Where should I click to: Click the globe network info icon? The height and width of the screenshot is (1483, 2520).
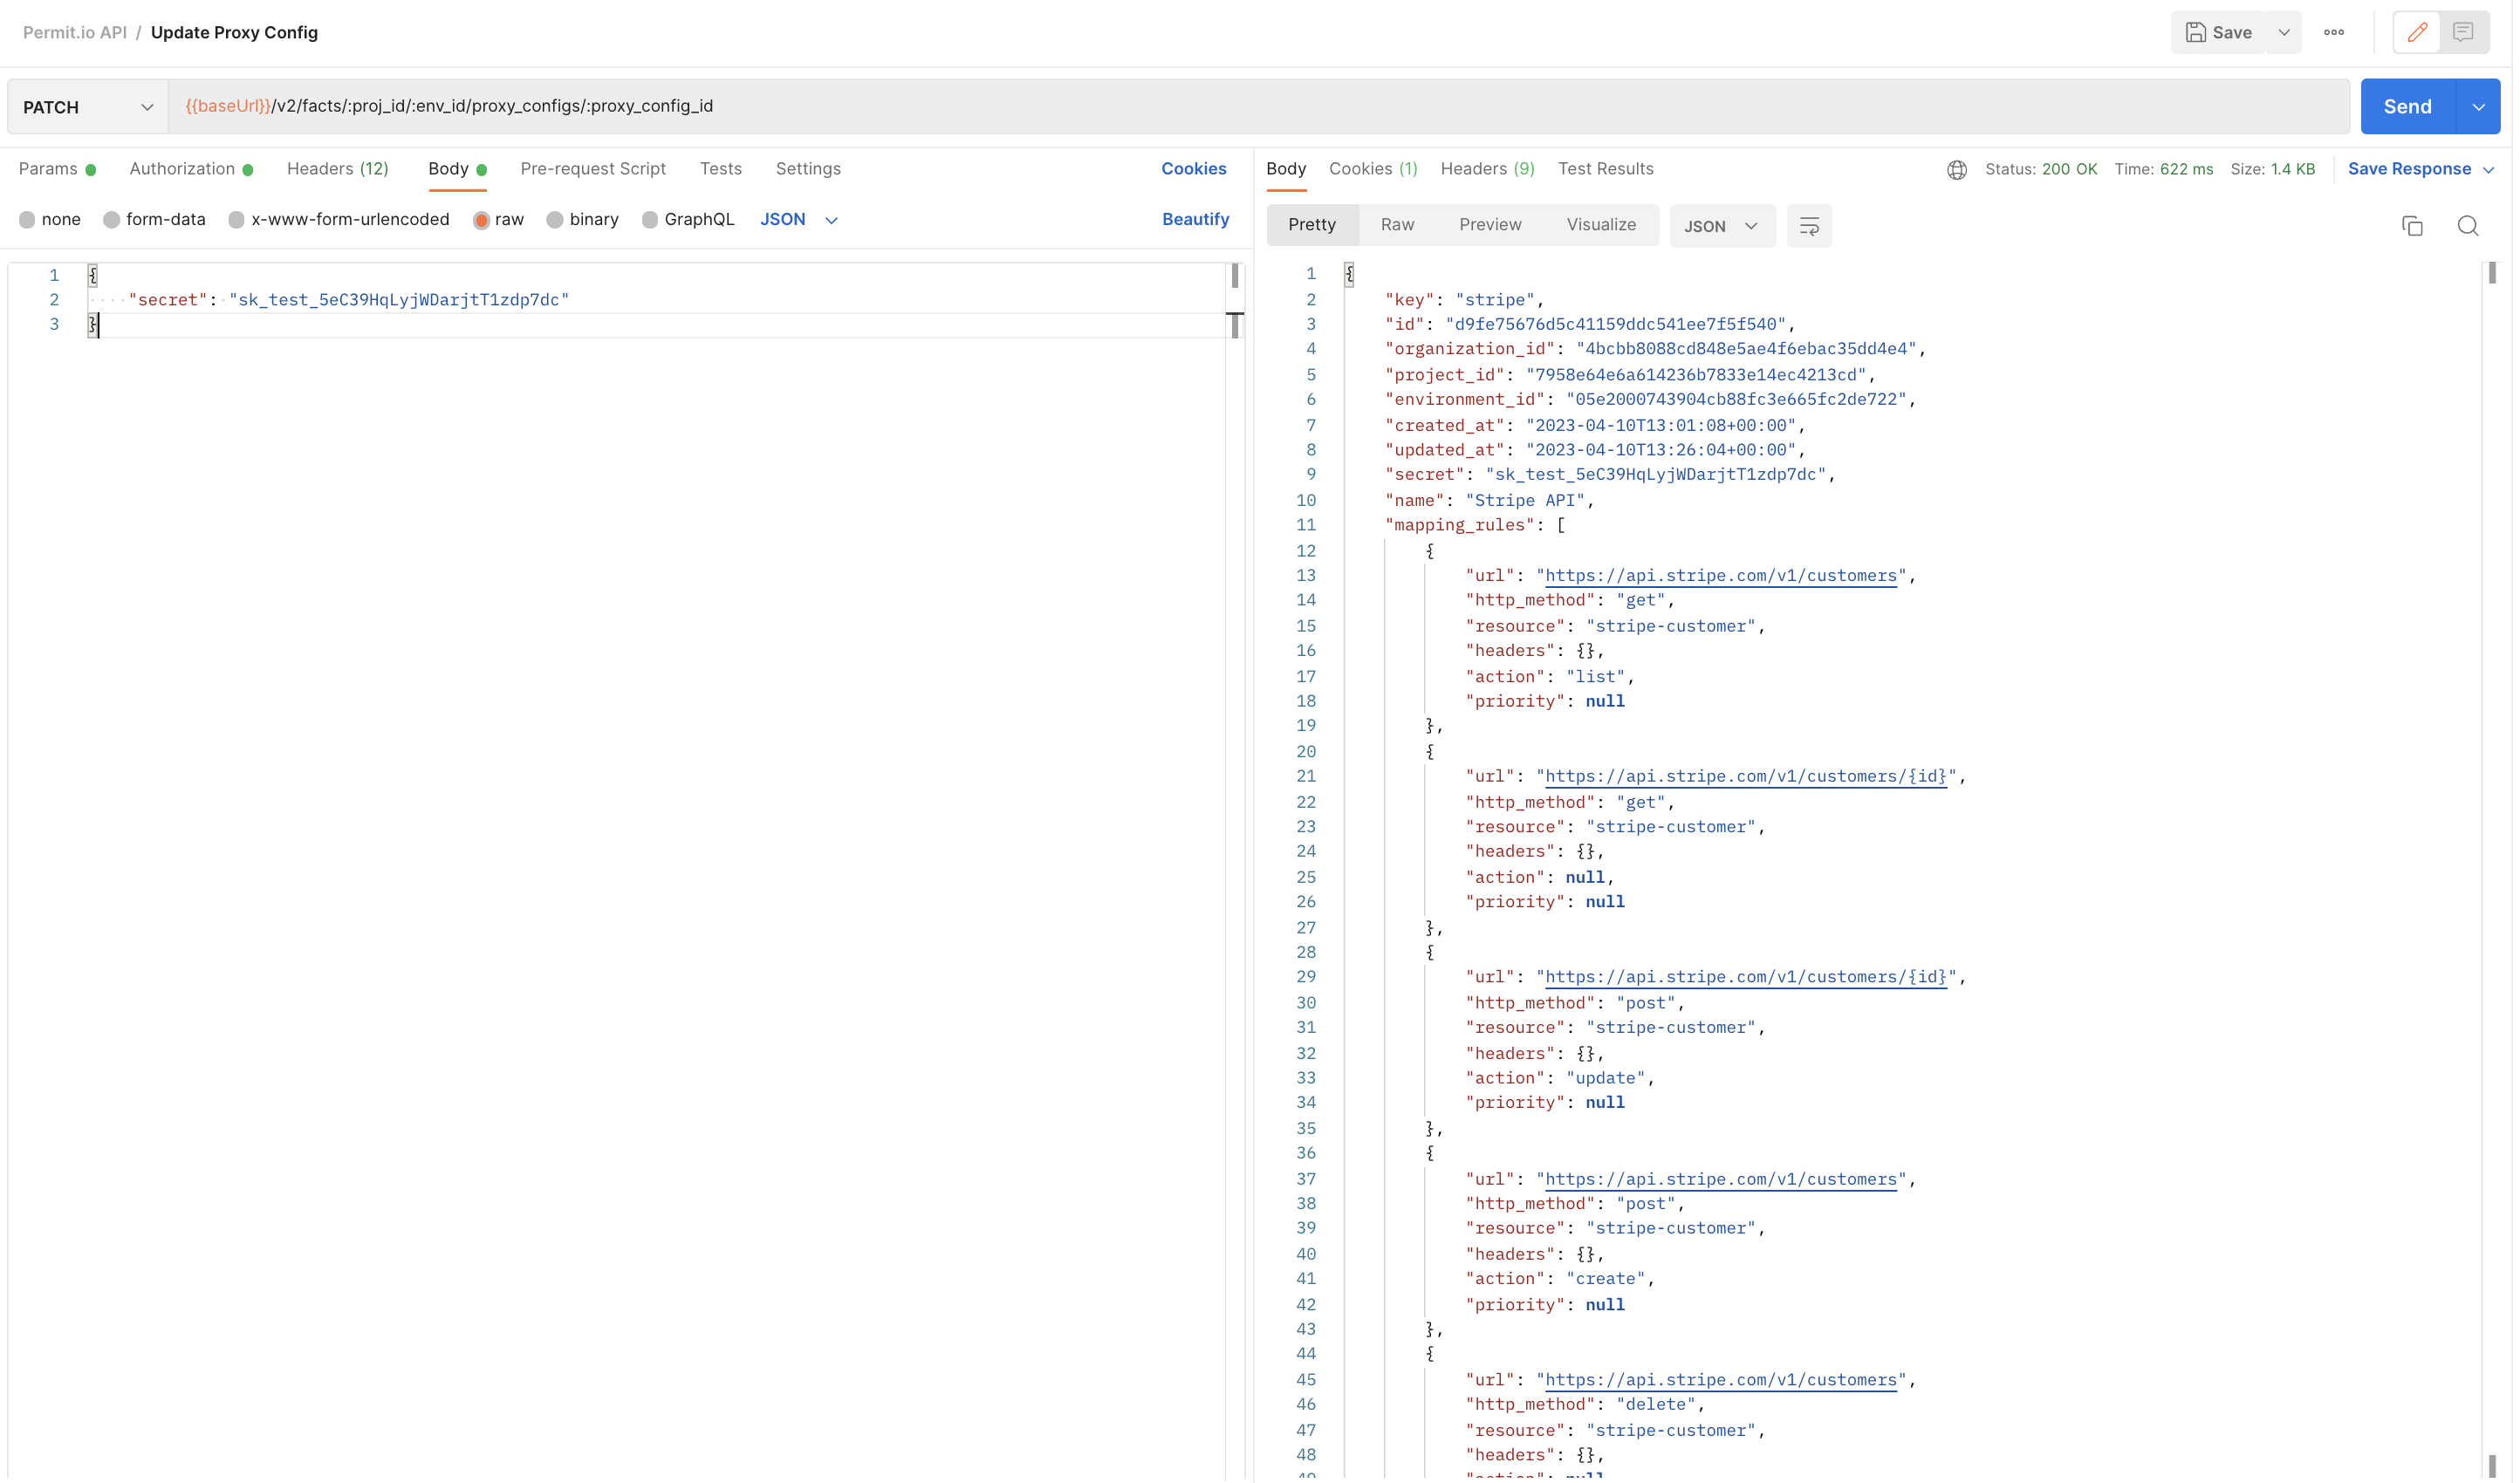tap(1956, 169)
